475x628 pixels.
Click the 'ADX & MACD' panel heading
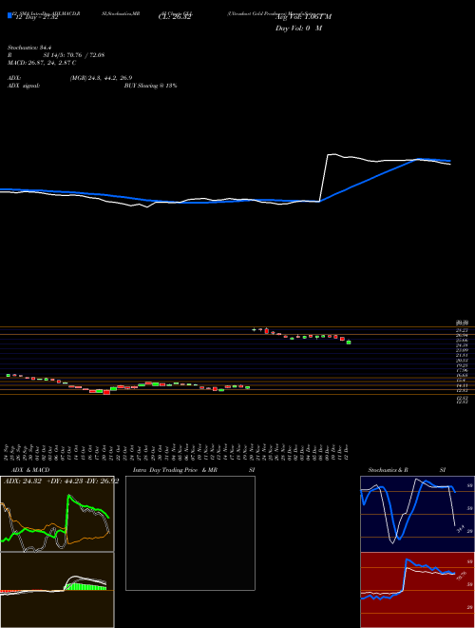(30, 470)
